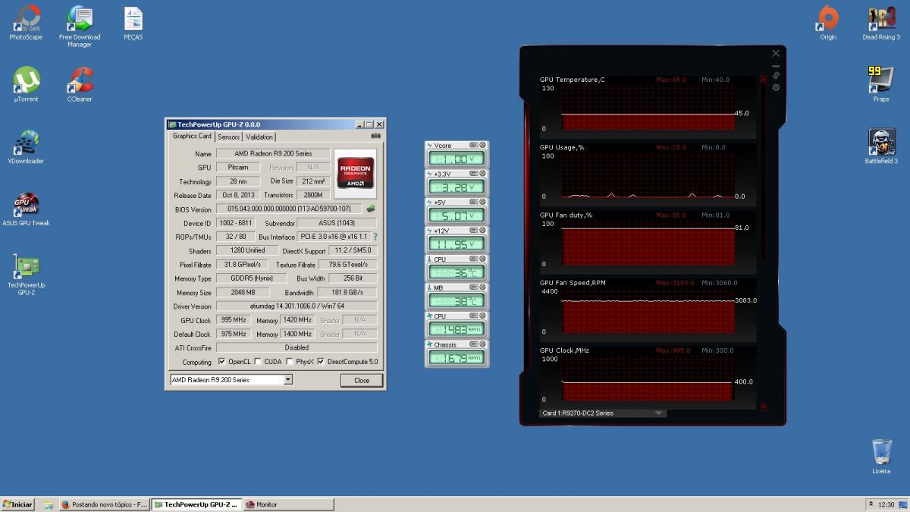
Task: Open the Origin desktop shortcut
Action: [828, 22]
